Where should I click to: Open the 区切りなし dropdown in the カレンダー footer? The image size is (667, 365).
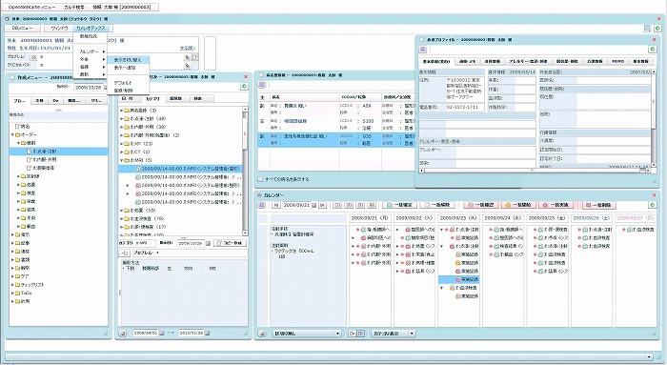pyautogui.click(x=306, y=334)
